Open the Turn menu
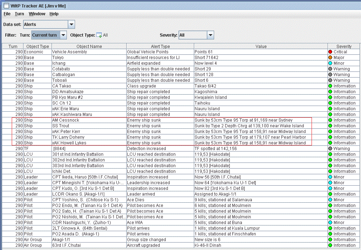Image resolution: width=361 pixels, height=250 pixels. (19, 14)
